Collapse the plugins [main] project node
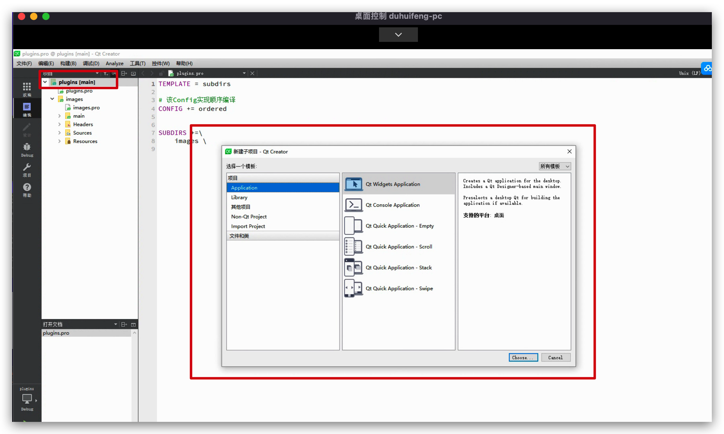The width and height of the screenshot is (724, 434). [45, 82]
